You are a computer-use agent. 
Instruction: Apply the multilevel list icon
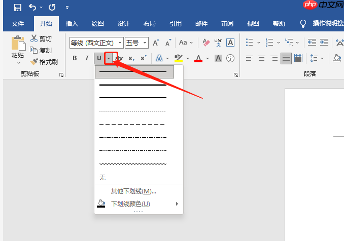(x=289, y=43)
